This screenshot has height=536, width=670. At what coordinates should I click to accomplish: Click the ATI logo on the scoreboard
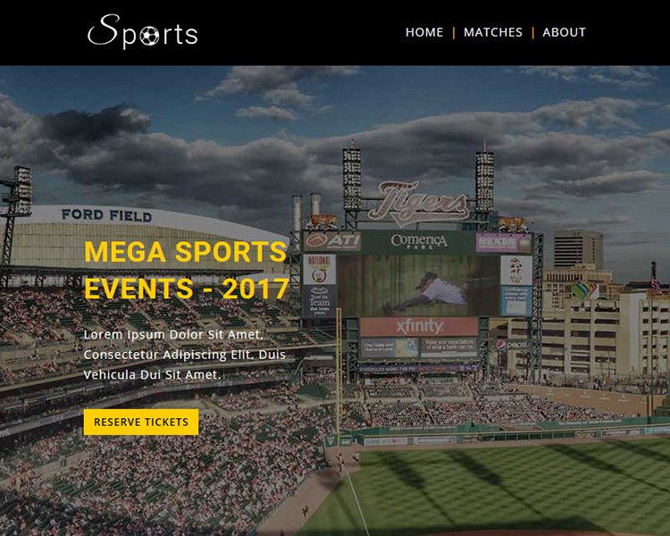click(332, 241)
